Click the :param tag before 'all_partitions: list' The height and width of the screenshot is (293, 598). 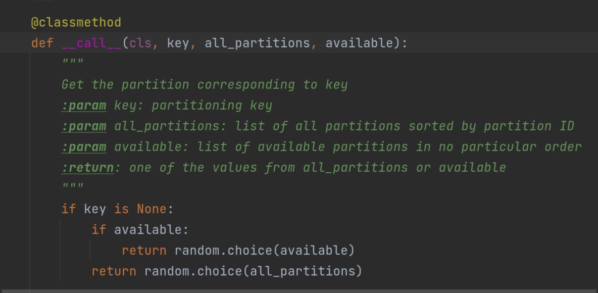84,126
